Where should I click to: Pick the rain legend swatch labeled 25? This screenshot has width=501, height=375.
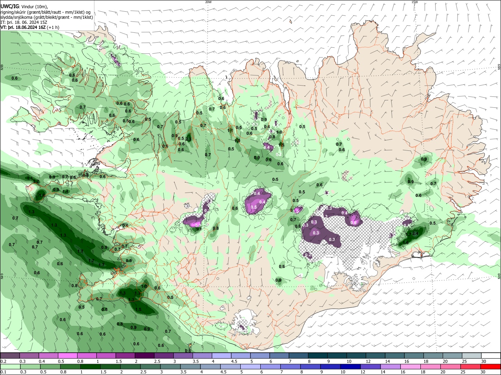tap(471, 367)
